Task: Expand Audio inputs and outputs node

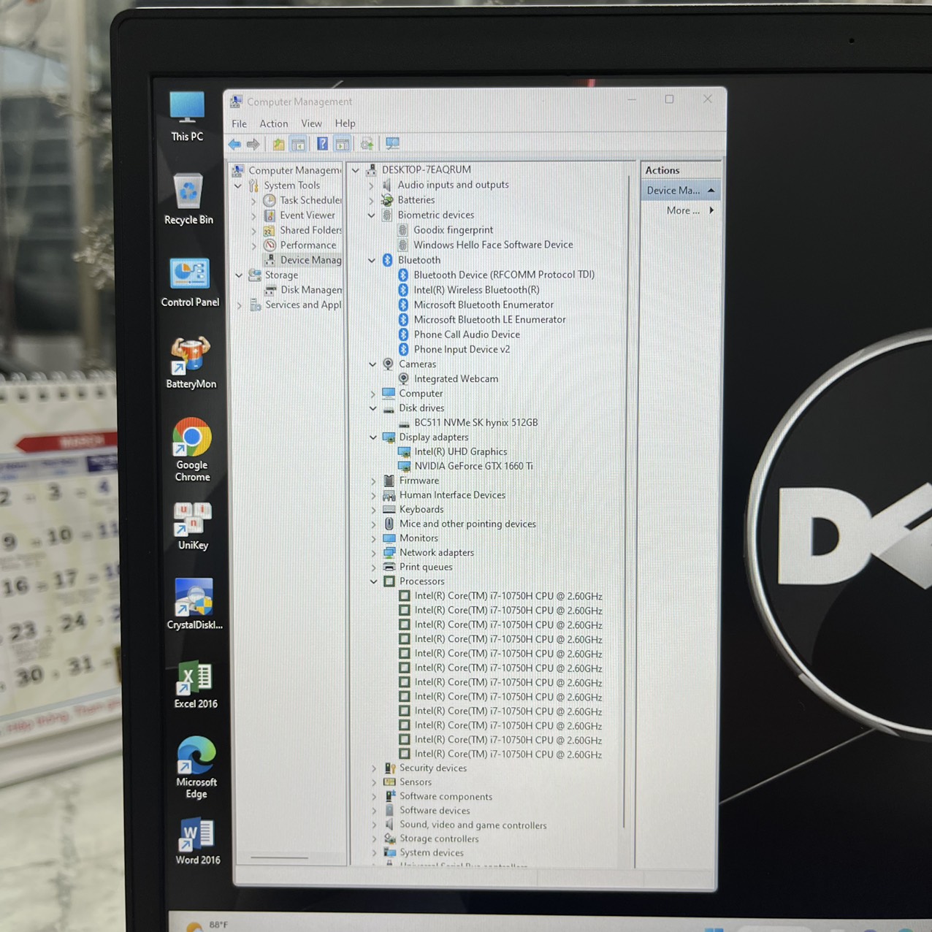Action: (x=371, y=185)
